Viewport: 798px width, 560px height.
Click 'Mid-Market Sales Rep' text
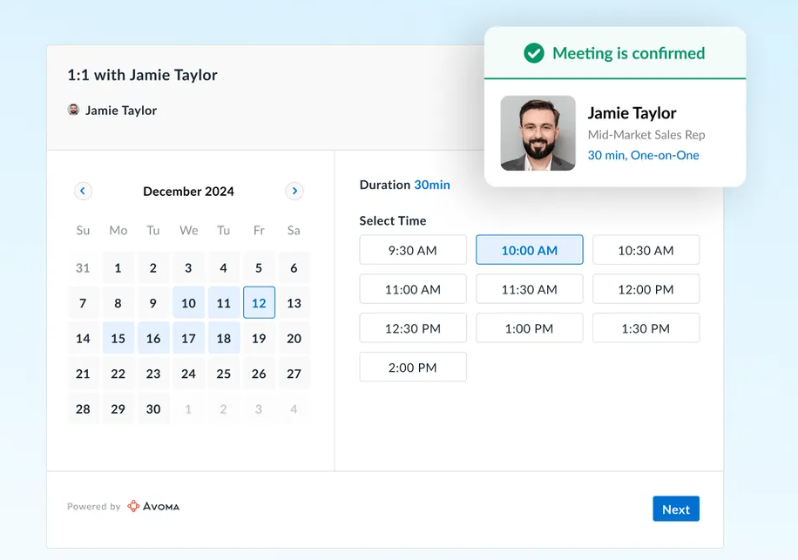click(x=646, y=135)
